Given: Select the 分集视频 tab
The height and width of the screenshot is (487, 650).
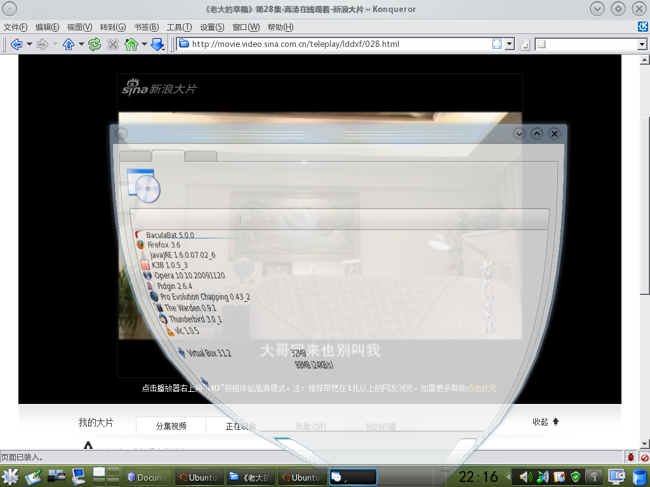Looking at the screenshot, I should coord(171,425).
